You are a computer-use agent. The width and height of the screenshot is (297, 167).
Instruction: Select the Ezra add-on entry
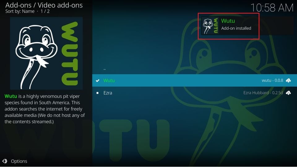tap(195, 93)
